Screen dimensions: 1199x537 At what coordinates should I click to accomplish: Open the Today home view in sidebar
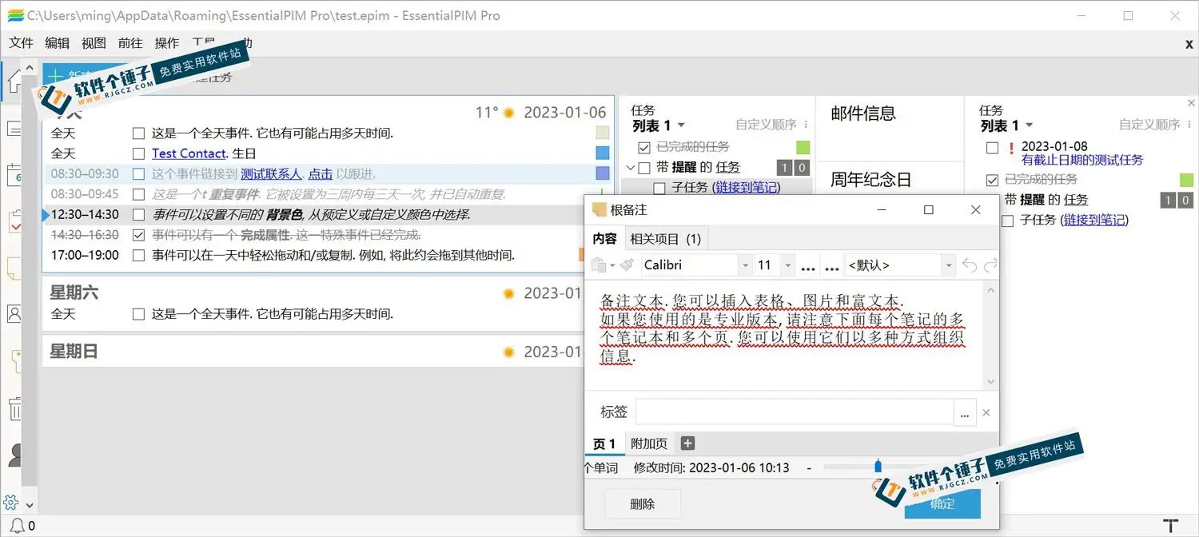pos(14,81)
